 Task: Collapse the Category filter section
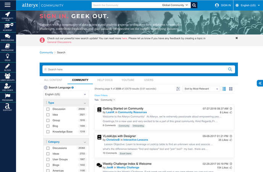click(x=85, y=142)
